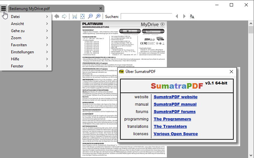Open the SumatraPDF website link
Screen dimensions: 254x158
point(176,97)
